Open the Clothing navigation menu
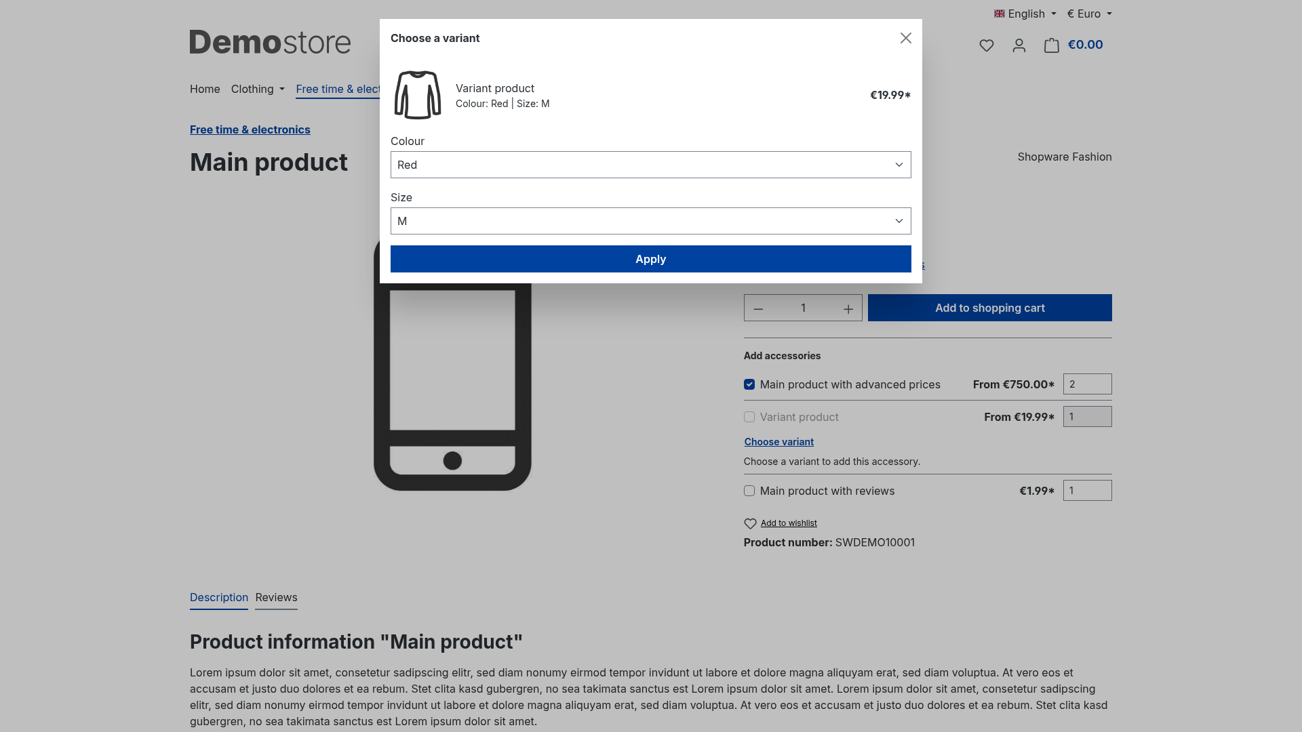This screenshot has width=1302, height=732. pos(258,89)
